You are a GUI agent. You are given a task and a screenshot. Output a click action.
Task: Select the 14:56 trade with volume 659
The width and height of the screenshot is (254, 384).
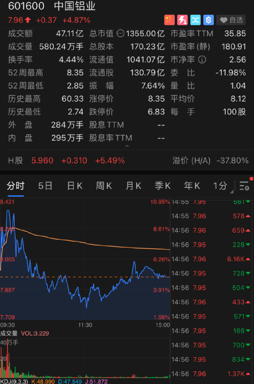pyautogui.click(x=211, y=230)
